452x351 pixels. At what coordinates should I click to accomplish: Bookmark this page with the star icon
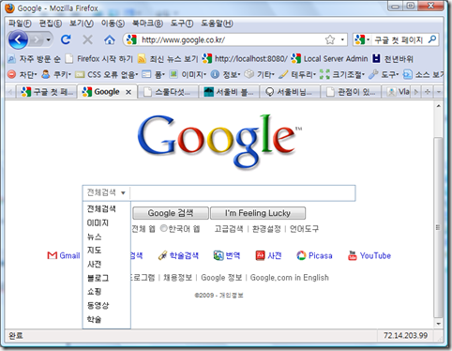[330, 39]
